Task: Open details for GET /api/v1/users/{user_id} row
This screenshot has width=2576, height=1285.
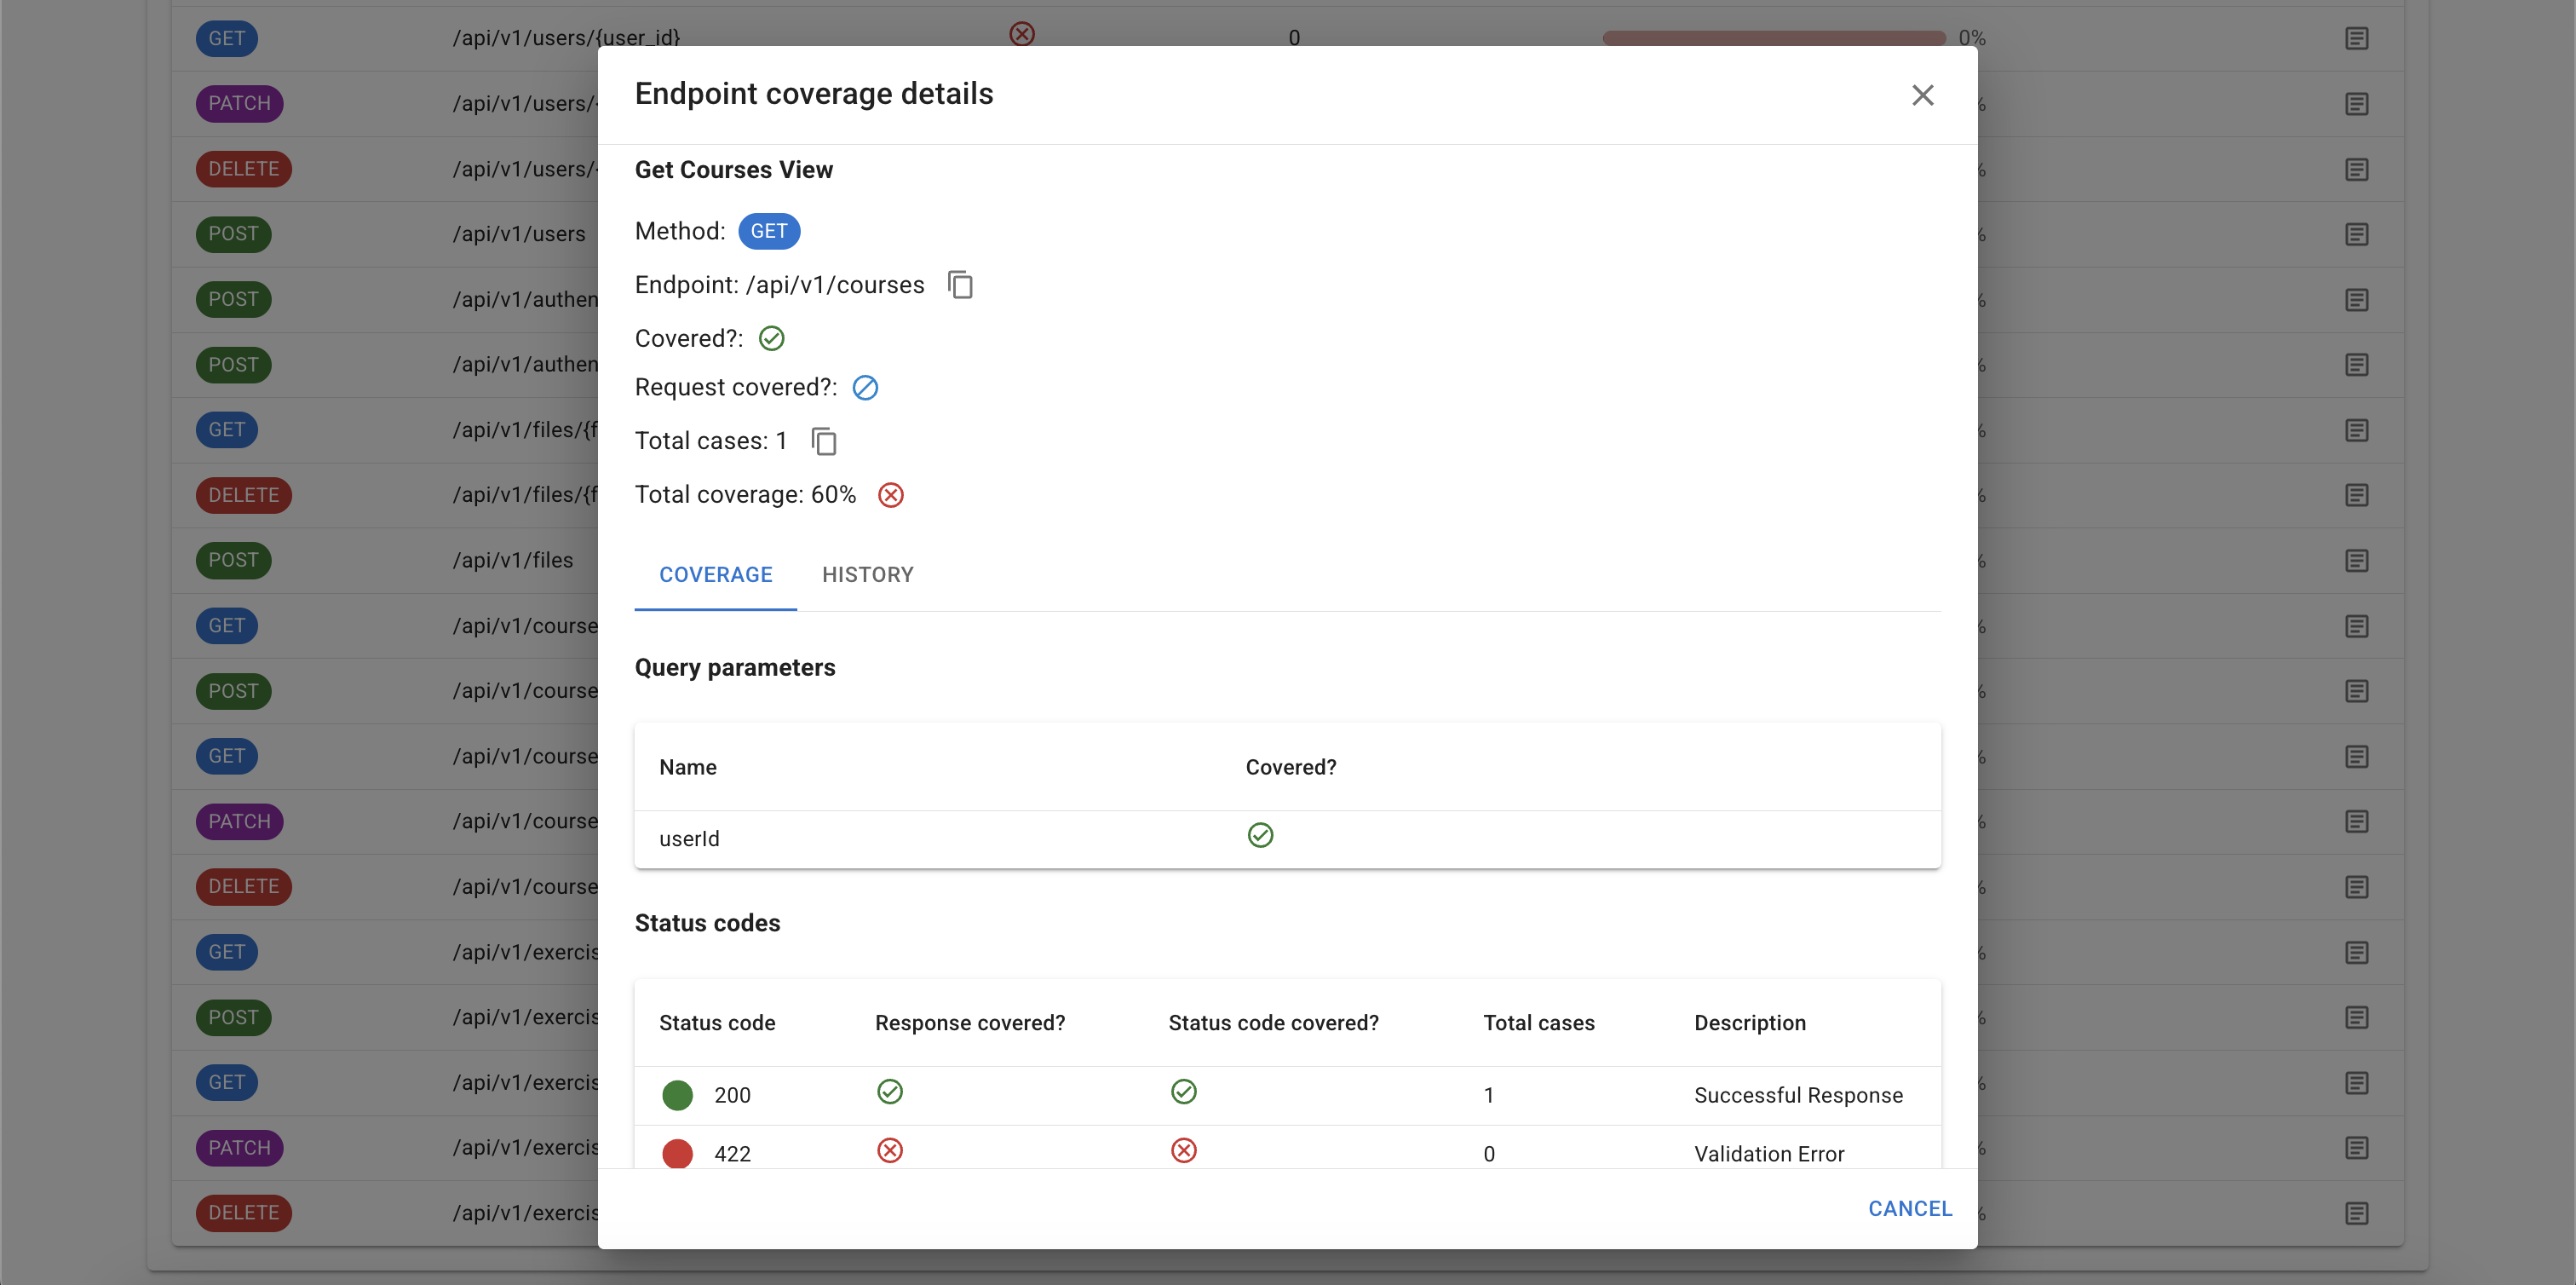Action: [x=2356, y=38]
